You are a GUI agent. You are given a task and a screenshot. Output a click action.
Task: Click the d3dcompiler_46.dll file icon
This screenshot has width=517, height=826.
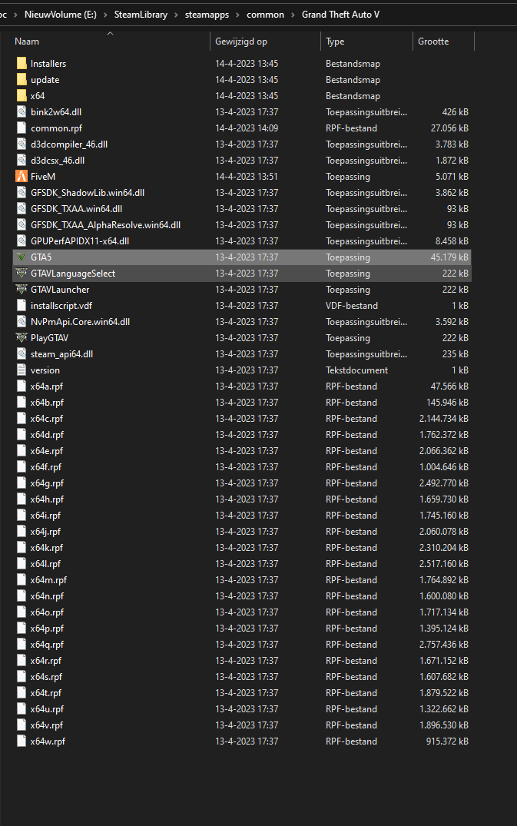[x=22, y=144]
